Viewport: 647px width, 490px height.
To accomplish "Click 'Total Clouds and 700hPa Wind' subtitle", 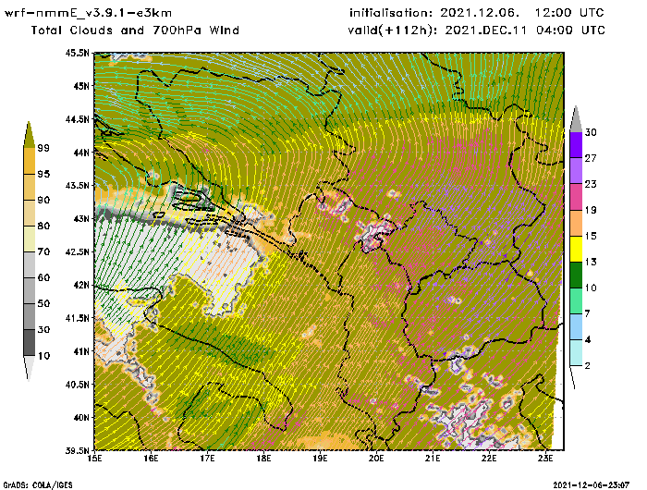I will pos(135,31).
